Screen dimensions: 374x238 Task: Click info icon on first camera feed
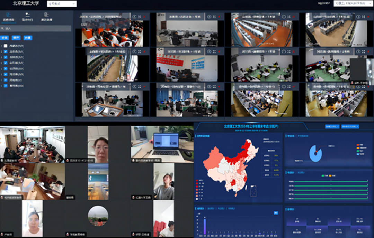[134, 17]
